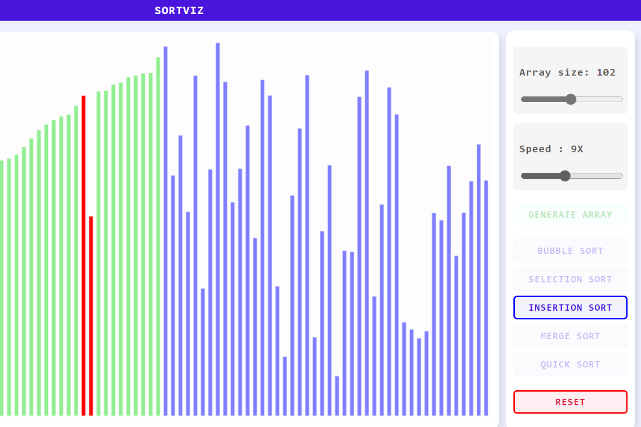Click the tallest blue bar in the chart
Screen dimensions: 641x427
tap(217, 228)
